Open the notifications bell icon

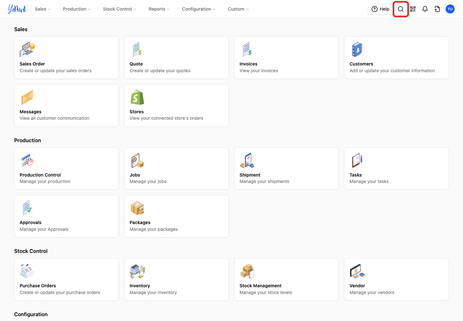[x=425, y=9]
